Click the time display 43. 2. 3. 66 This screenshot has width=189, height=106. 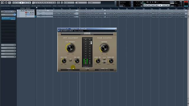point(151,2)
